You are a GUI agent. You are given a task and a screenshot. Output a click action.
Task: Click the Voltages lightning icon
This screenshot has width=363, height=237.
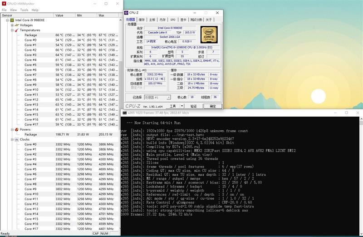pos(17,25)
